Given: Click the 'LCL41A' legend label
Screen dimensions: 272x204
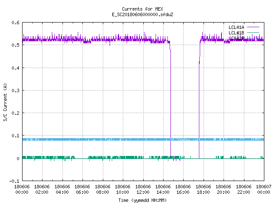Looking at the screenshot, I should [x=236, y=27].
